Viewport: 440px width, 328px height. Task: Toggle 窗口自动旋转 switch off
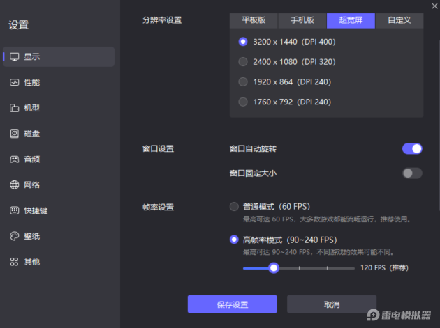412,148
